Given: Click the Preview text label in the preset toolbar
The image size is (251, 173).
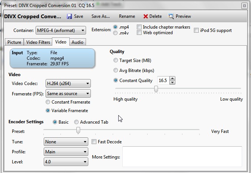Looking at the screenshot, I should tap(183, 16).
